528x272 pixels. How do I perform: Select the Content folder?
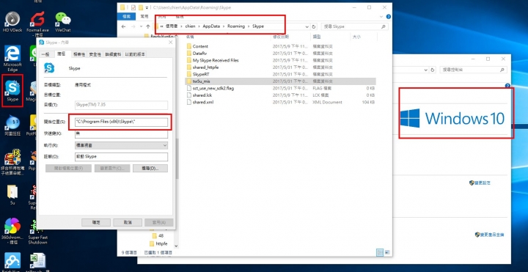[200, 46]
